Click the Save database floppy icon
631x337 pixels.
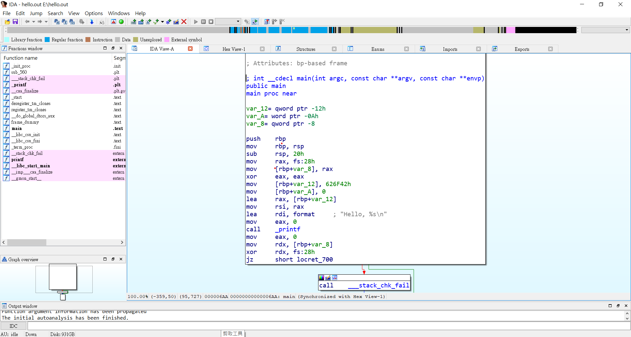(x=15, y=22)
